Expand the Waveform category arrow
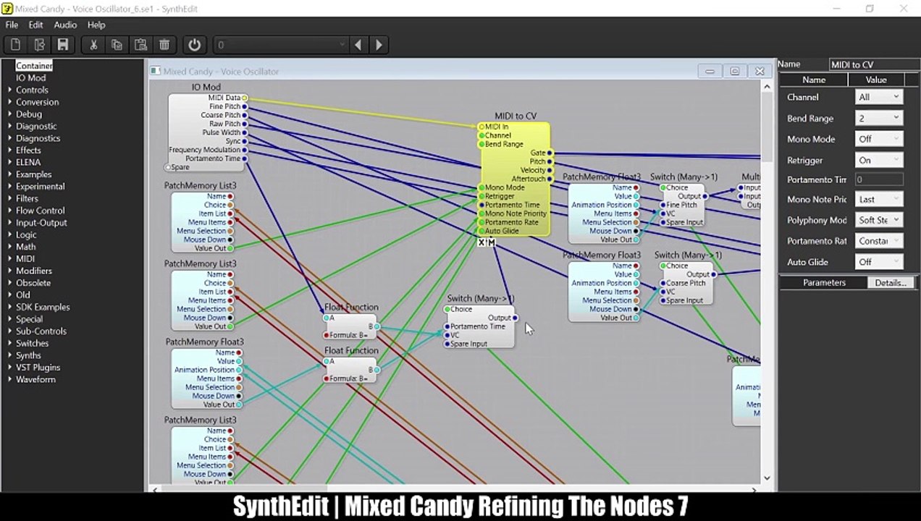Image resolution: width=921 pixels, height=521 pixels. (x=9, y=379)
